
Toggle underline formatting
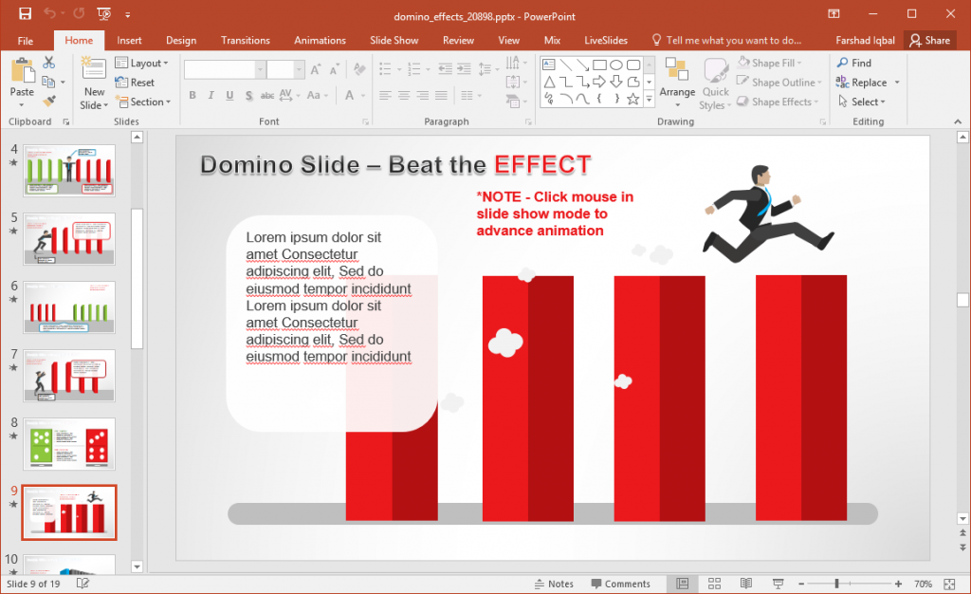[229, 95]
